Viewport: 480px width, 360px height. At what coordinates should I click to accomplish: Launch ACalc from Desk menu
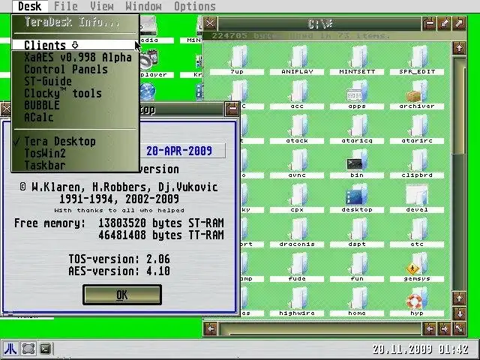point(75,117)
